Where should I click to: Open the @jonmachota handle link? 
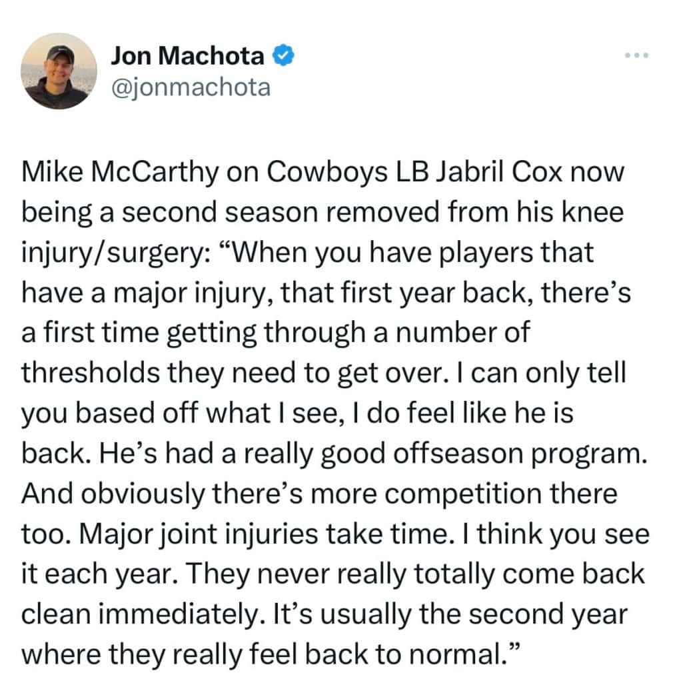(x=191, y=87)
